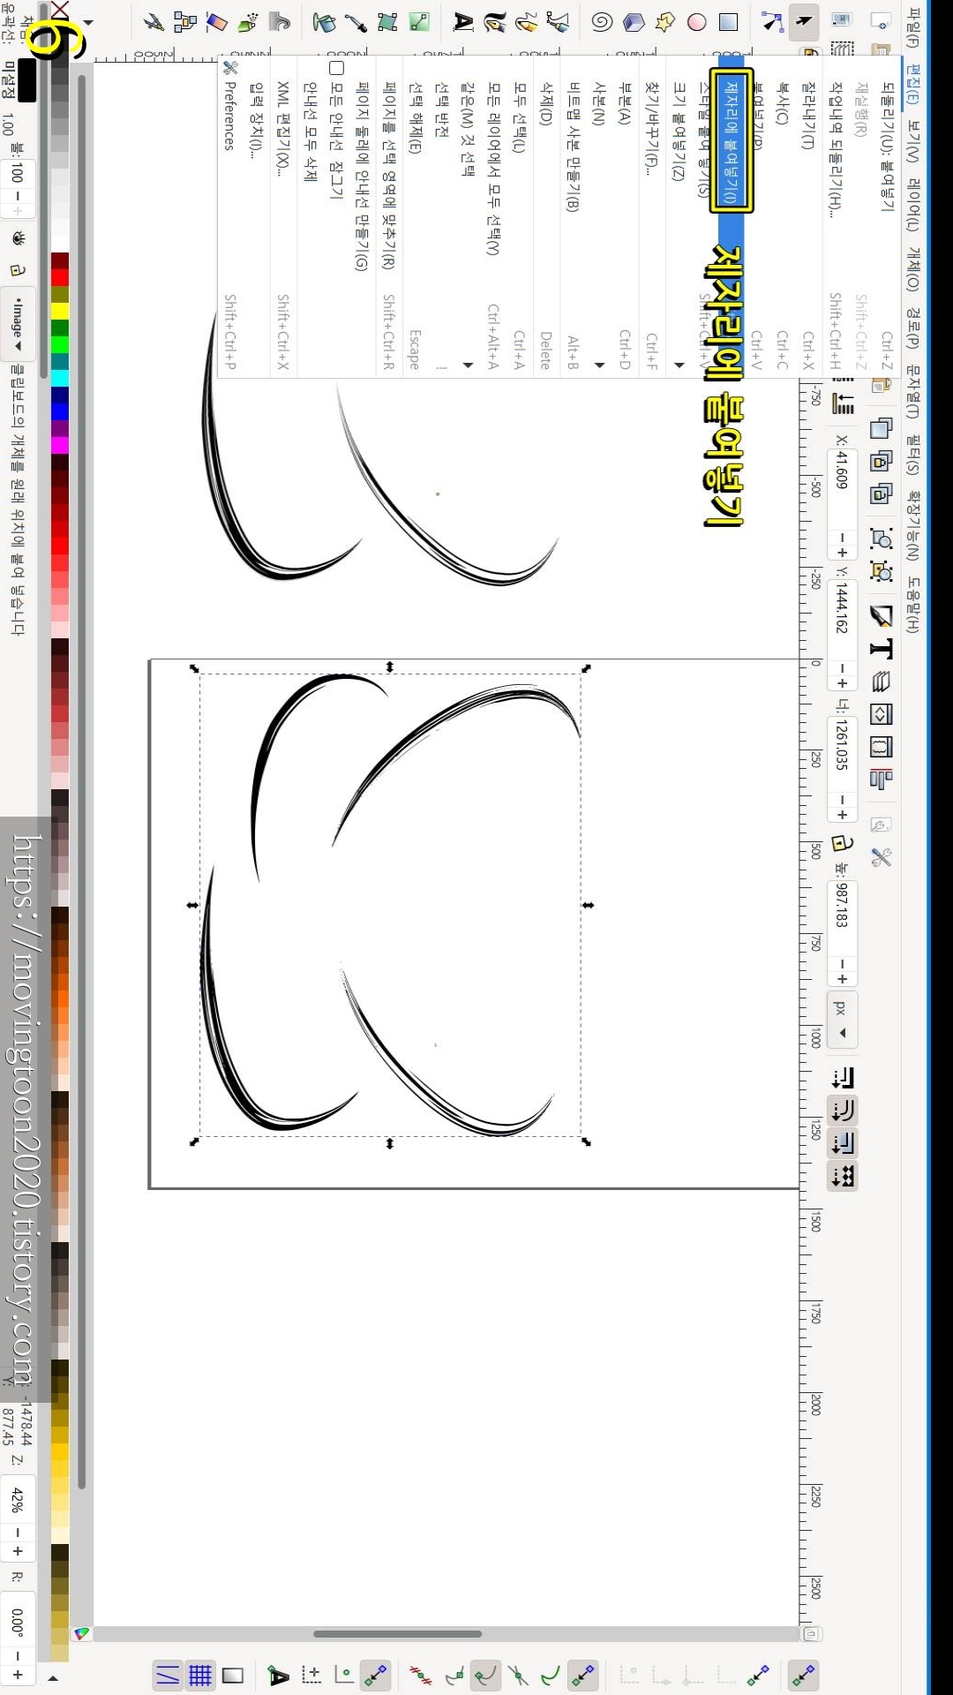Screen dimensions: 953x1695
Task: Open the XML editor icon in toolbar
Action: click(x=881, y=714)
